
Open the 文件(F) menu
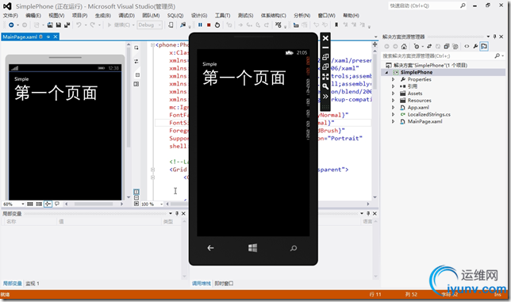point(10,15)
